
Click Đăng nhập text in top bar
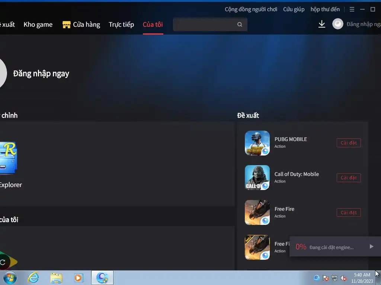[364, 24]
